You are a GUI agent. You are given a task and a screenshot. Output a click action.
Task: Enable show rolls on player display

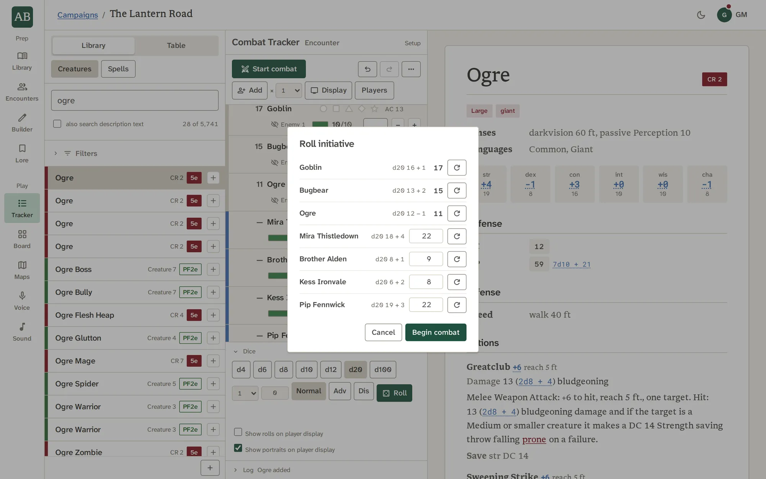238,432
